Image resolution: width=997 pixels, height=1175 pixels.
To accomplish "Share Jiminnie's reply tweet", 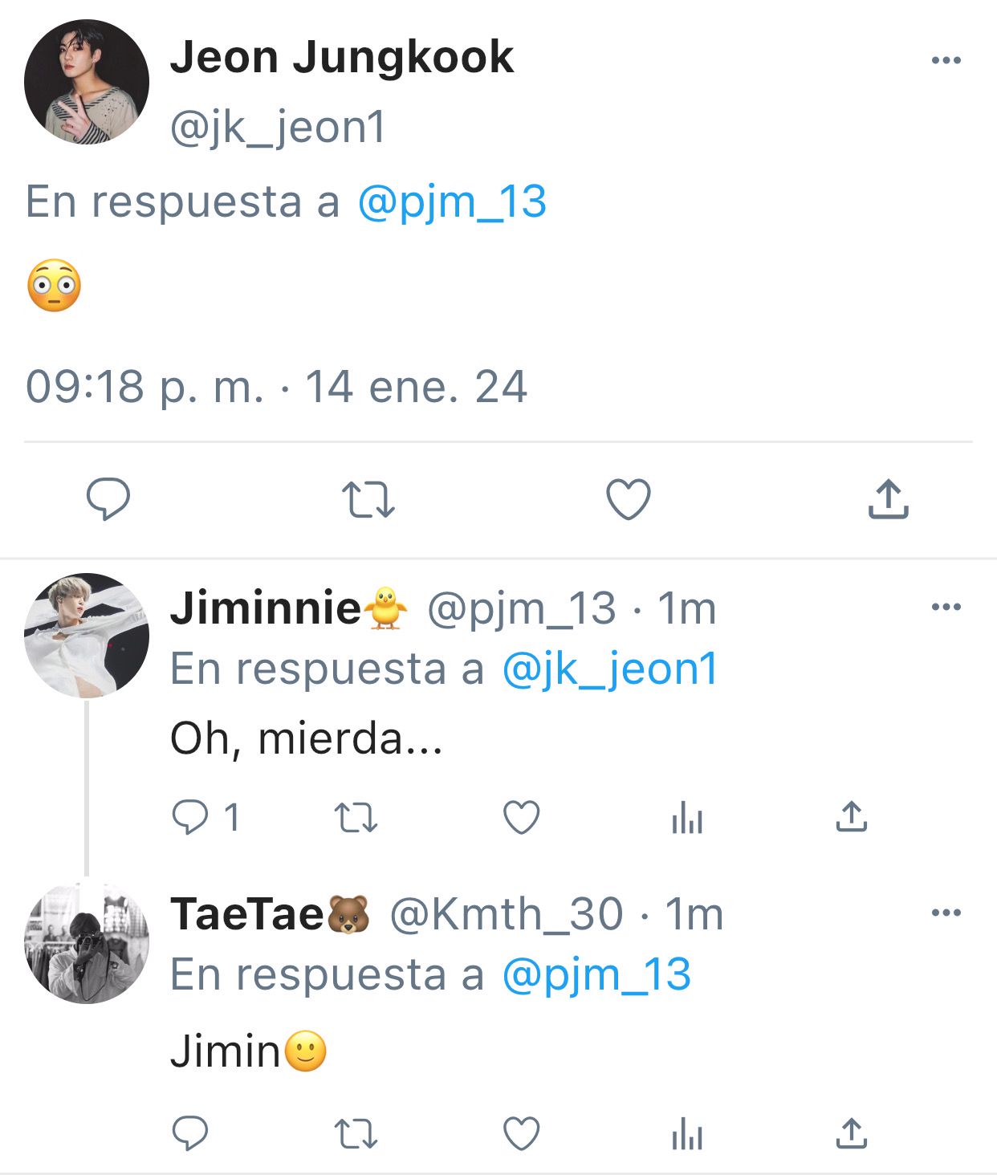I will (852, 817).
